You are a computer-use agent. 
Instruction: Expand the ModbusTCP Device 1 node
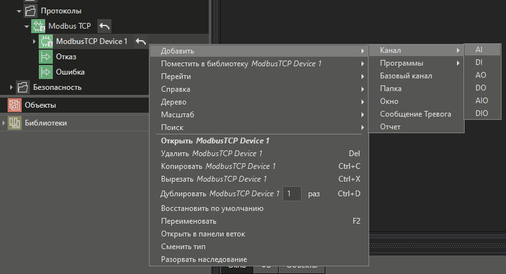pyautogui.click(x=34, y=41)
